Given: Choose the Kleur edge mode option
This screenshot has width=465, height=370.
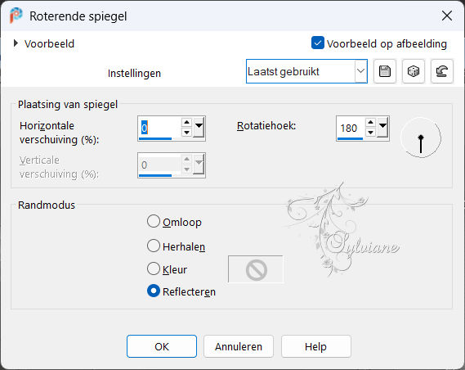Looking at the screenshot, I should (x=154, y=268).
